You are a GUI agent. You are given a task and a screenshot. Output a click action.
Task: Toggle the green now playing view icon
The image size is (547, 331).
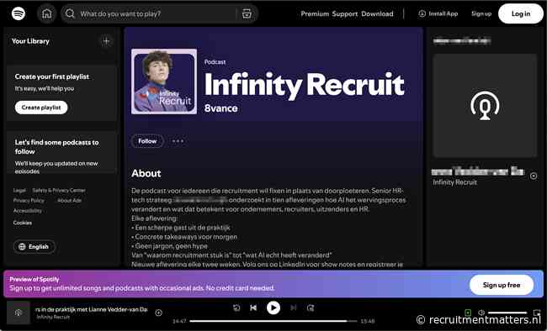[x=468, y=313]
